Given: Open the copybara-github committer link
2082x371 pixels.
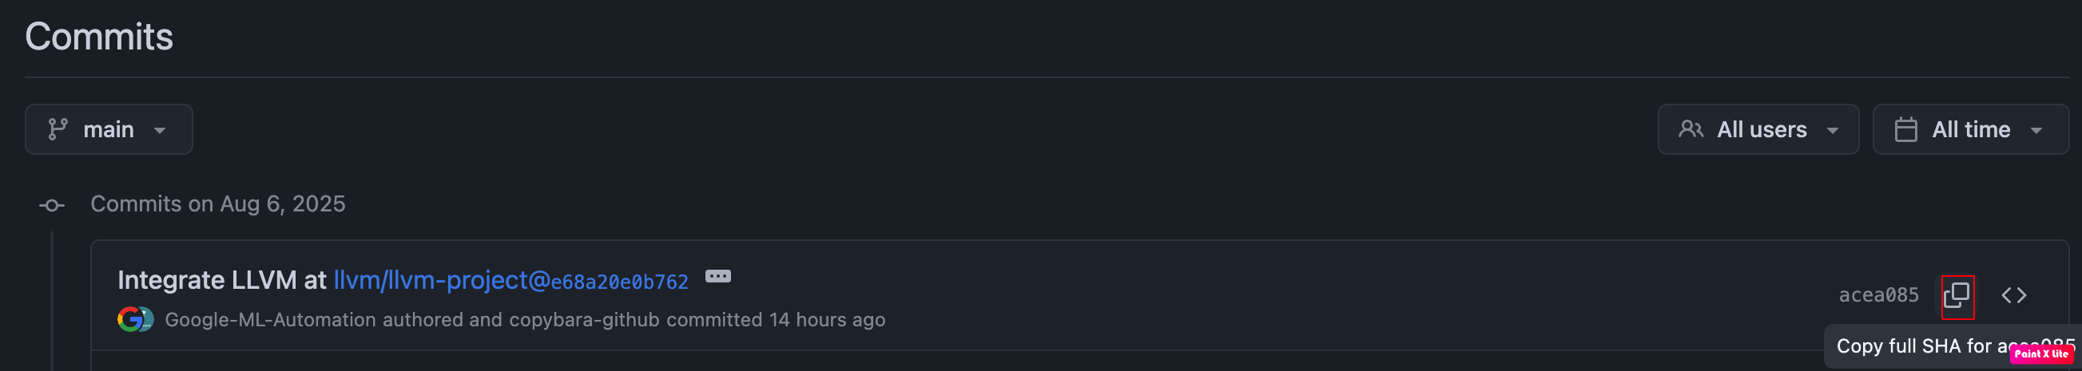Looking at the screenshot, I should coord(584,320).
